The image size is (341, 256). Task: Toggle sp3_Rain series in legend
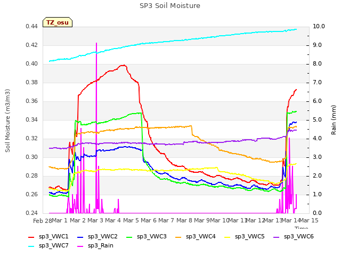tap(95, 246)
